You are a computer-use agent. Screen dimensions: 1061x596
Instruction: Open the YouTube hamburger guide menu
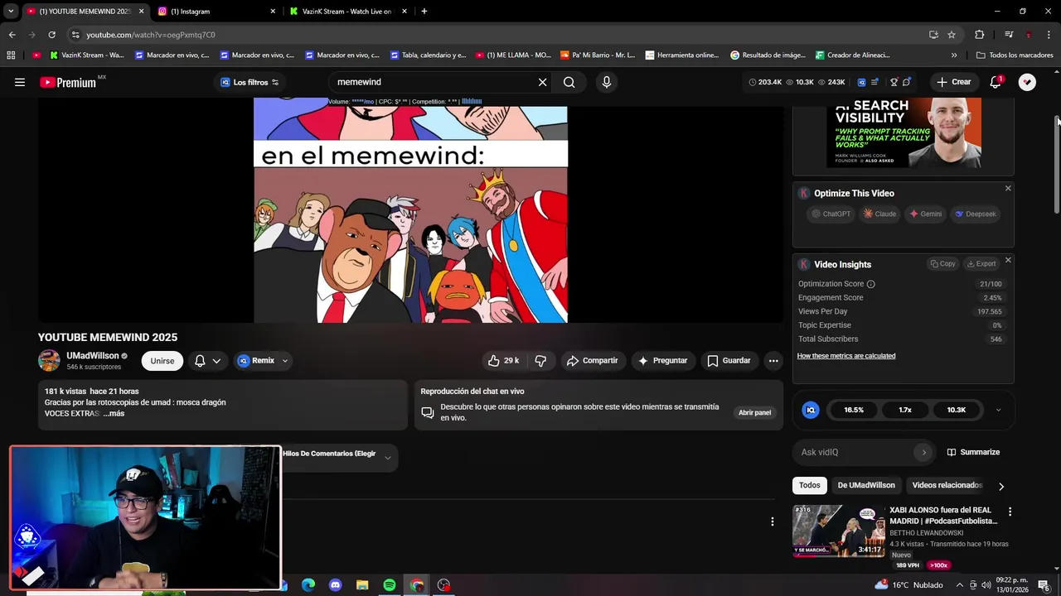point(20,82)
